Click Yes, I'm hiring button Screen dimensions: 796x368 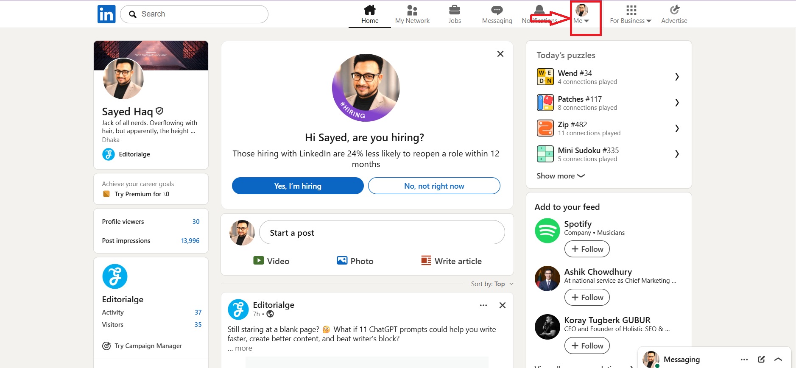point(298,186)
